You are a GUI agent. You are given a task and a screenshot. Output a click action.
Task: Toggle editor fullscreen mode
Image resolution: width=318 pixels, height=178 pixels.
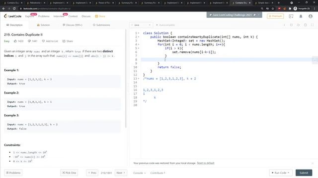coord(313,25)
